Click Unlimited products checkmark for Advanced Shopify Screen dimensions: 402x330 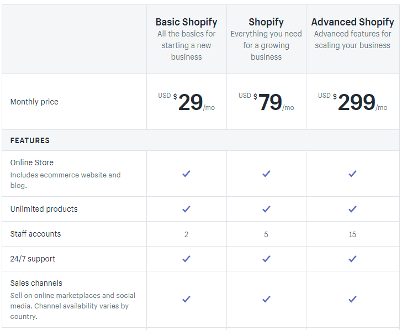352,209
